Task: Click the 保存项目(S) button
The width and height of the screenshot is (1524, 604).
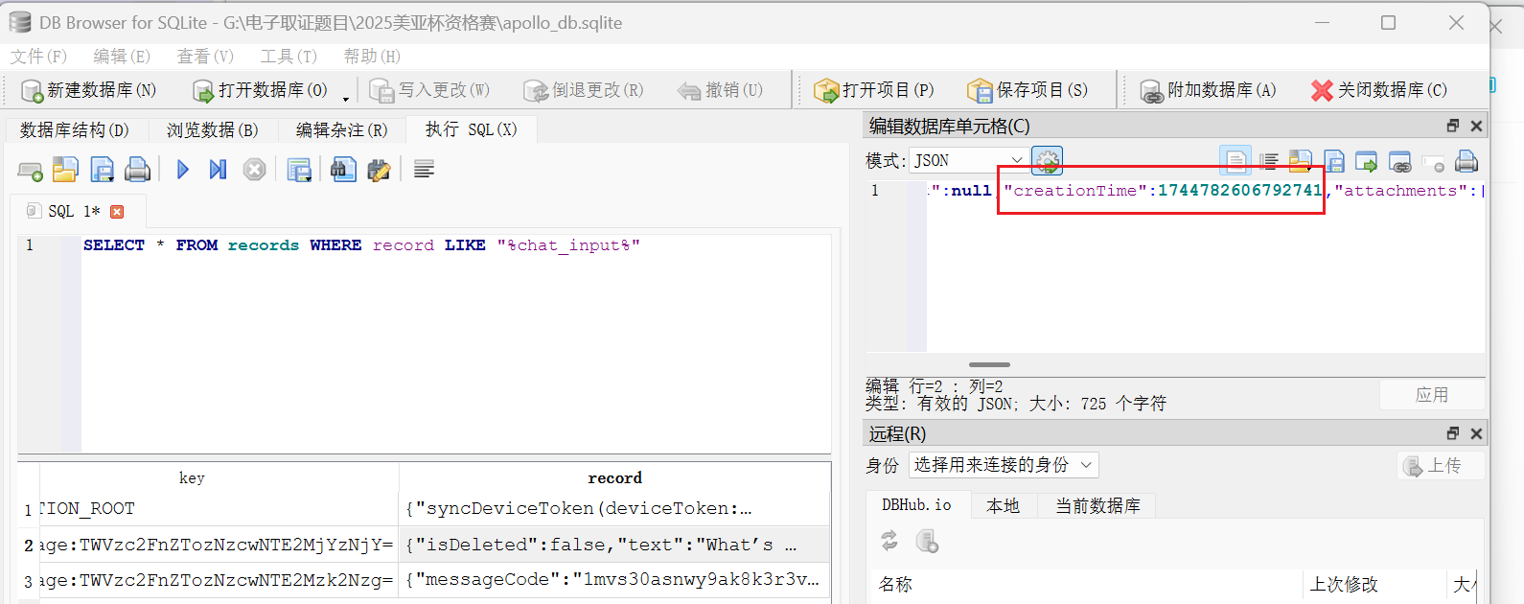Action: [1028, 90]
